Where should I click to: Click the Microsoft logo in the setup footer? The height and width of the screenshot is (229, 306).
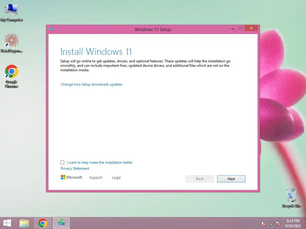(x=71, y=177)
